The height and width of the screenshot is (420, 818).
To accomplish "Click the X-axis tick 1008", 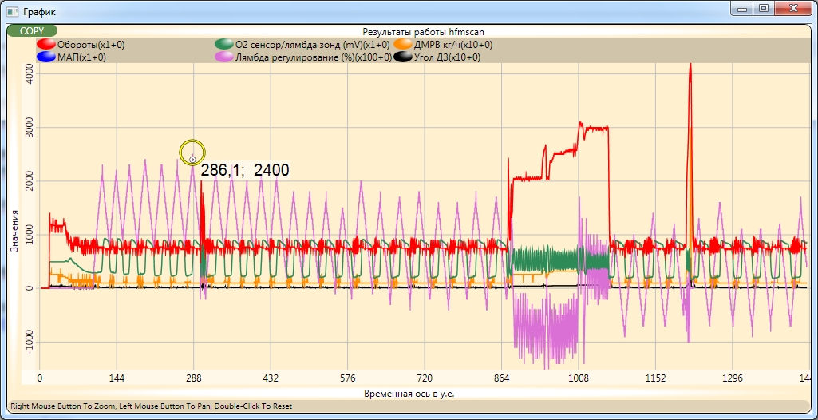I will click(579, 378).
